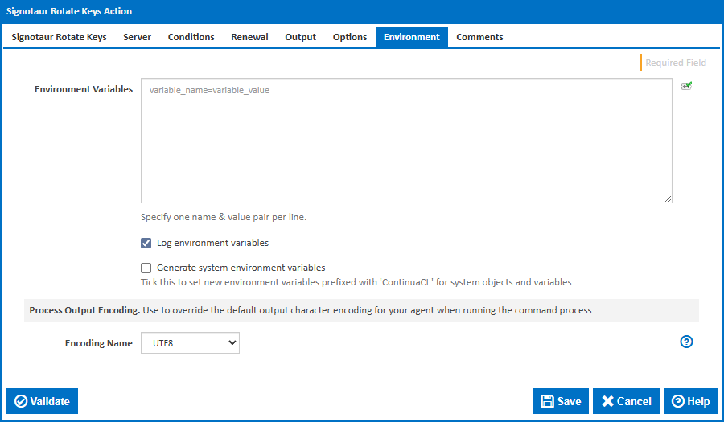The height and width of the screenshot is (422, 724).
Task: Go to the Conditions tab
Action: (x=191, y=37)
